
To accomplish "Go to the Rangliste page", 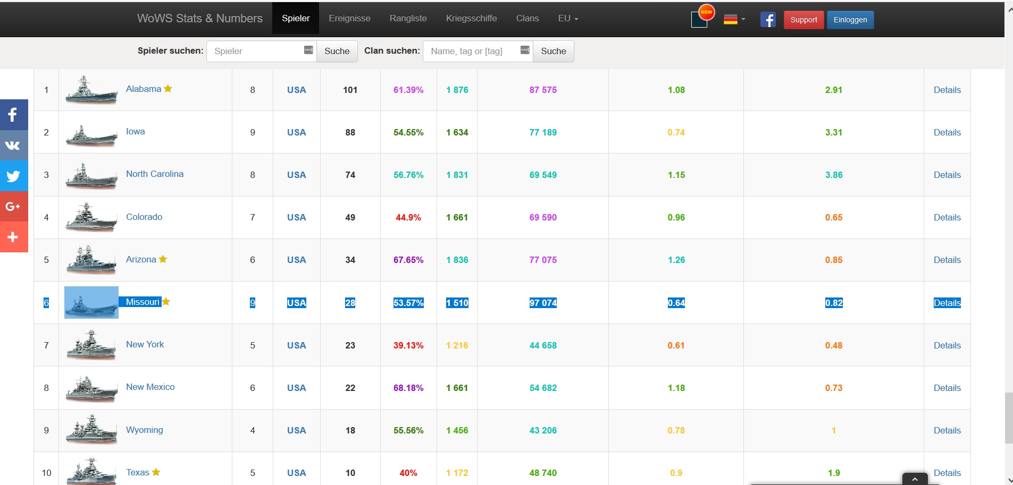I will (408, 18).
